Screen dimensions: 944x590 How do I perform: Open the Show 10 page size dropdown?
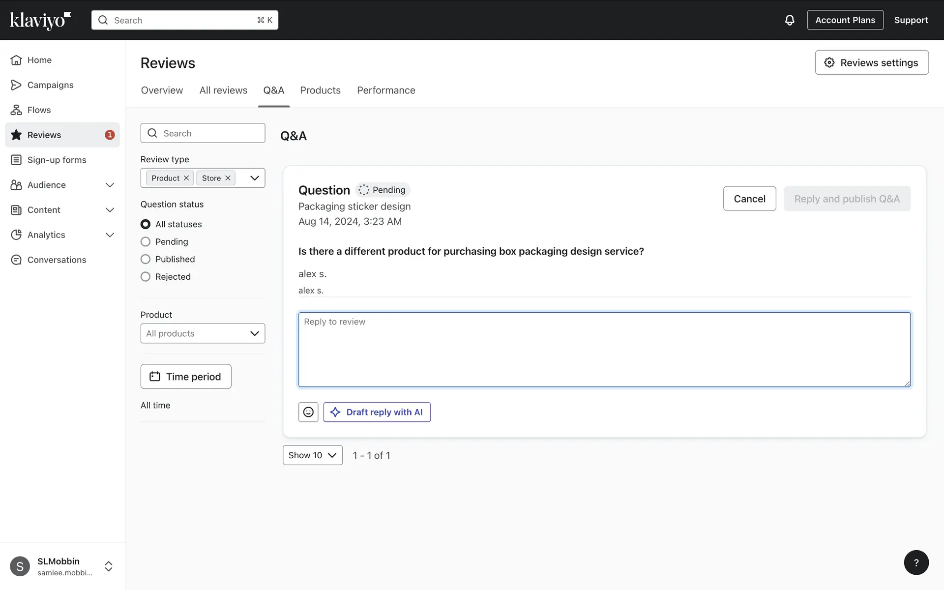[x=312, y=455]
